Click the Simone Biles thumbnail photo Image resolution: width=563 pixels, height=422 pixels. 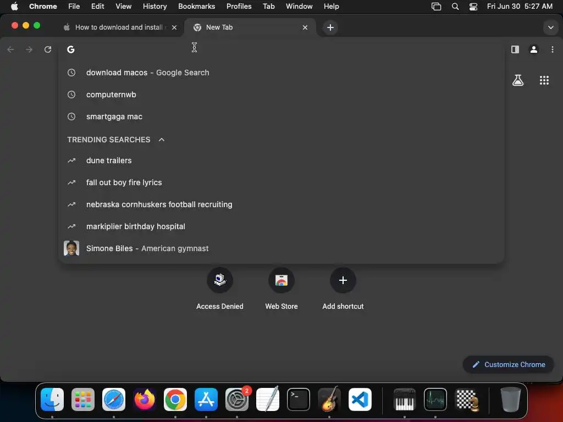71,248
